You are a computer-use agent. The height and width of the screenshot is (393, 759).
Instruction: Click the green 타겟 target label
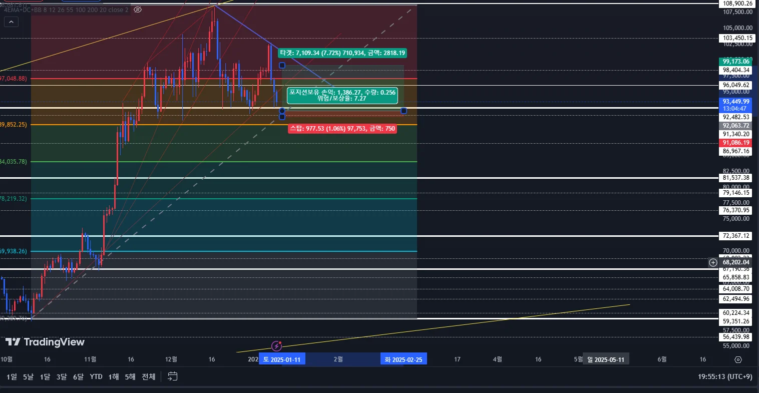pyautogui.click(x=342, y=53)
